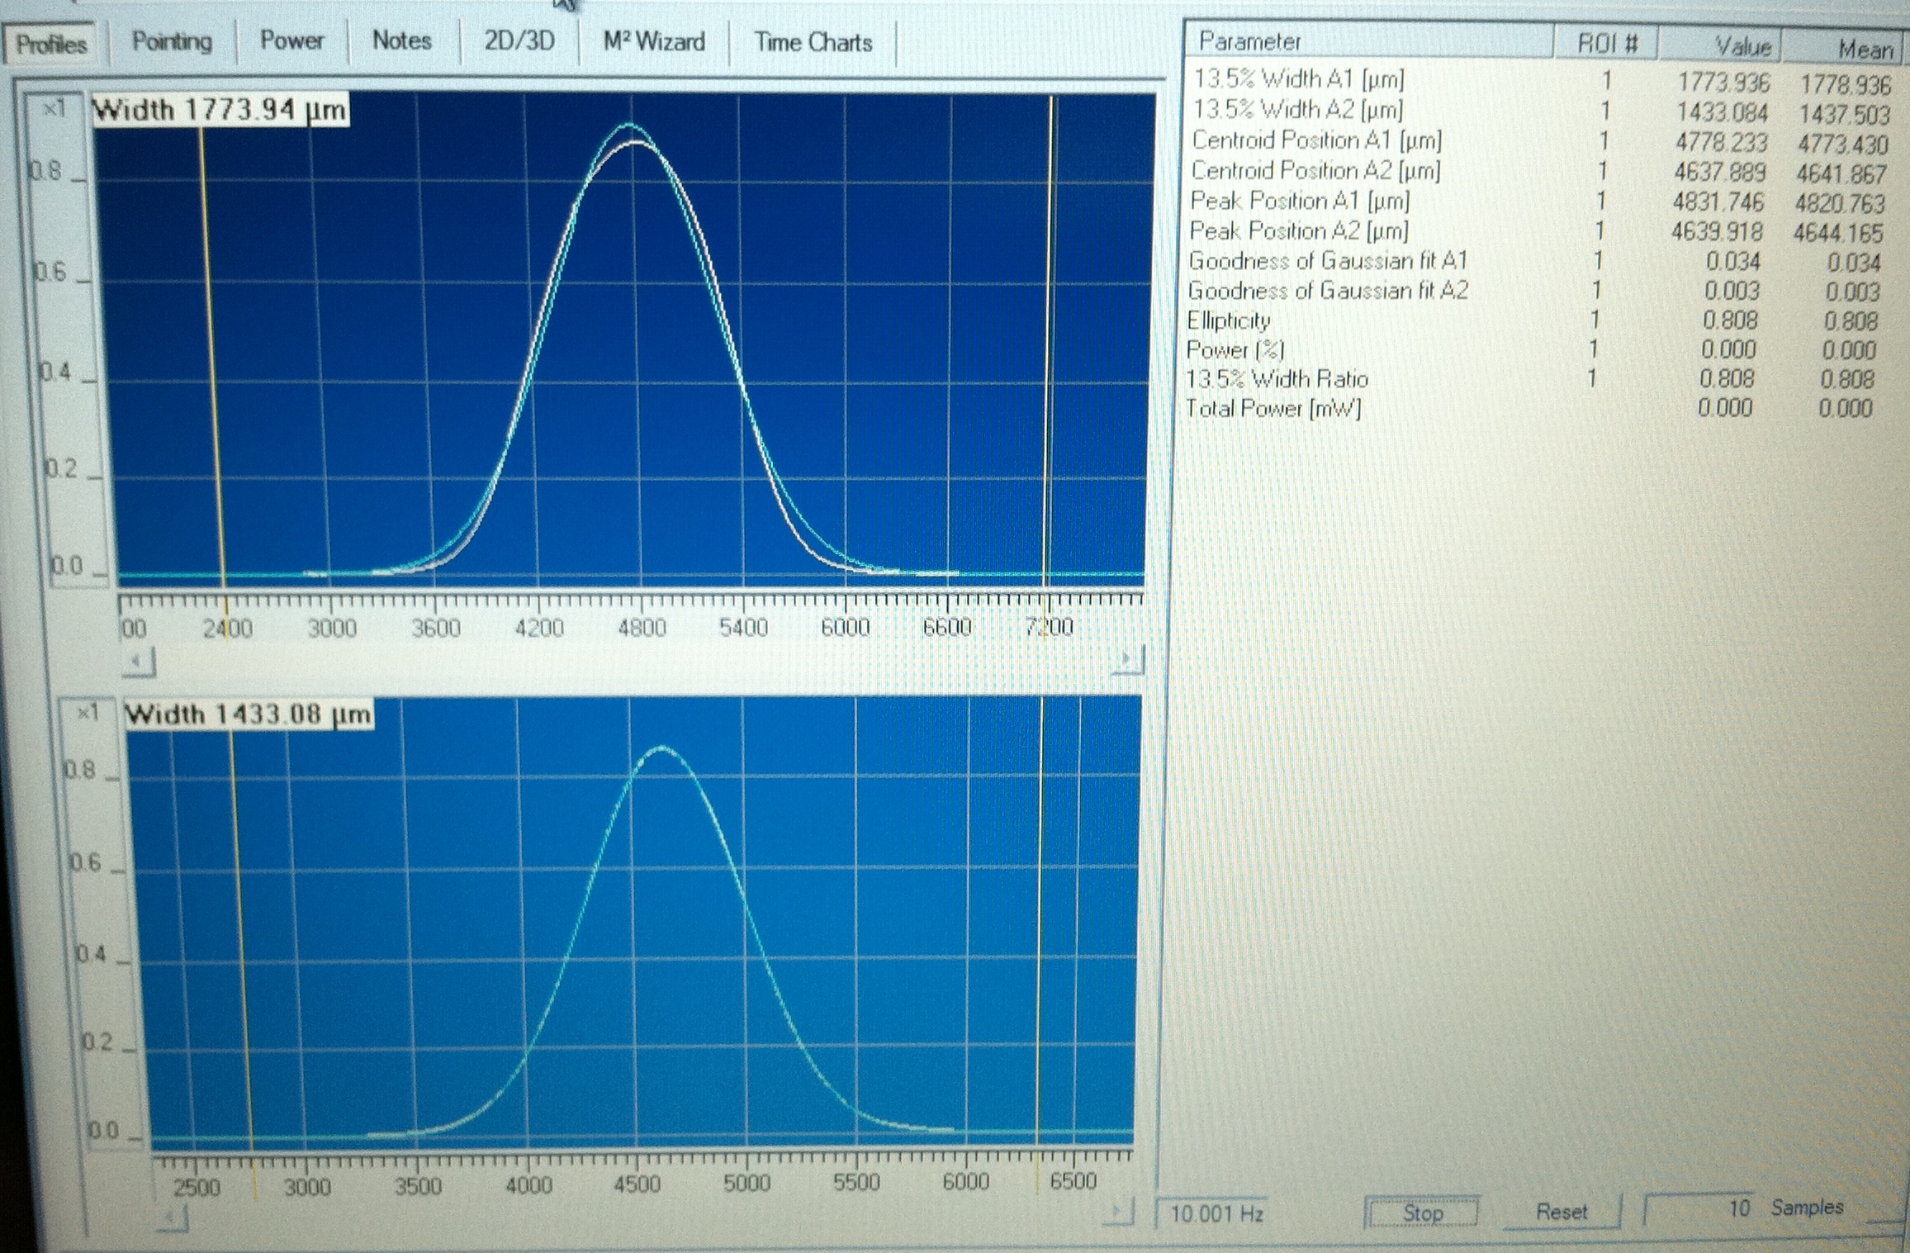The width and height of the screenshot is (1910, 1253).
Task: Click the value 4778.233 in Value column
Action: coord(1722,143)
